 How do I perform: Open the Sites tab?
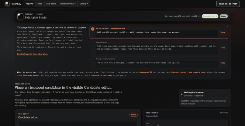(40, 4)
